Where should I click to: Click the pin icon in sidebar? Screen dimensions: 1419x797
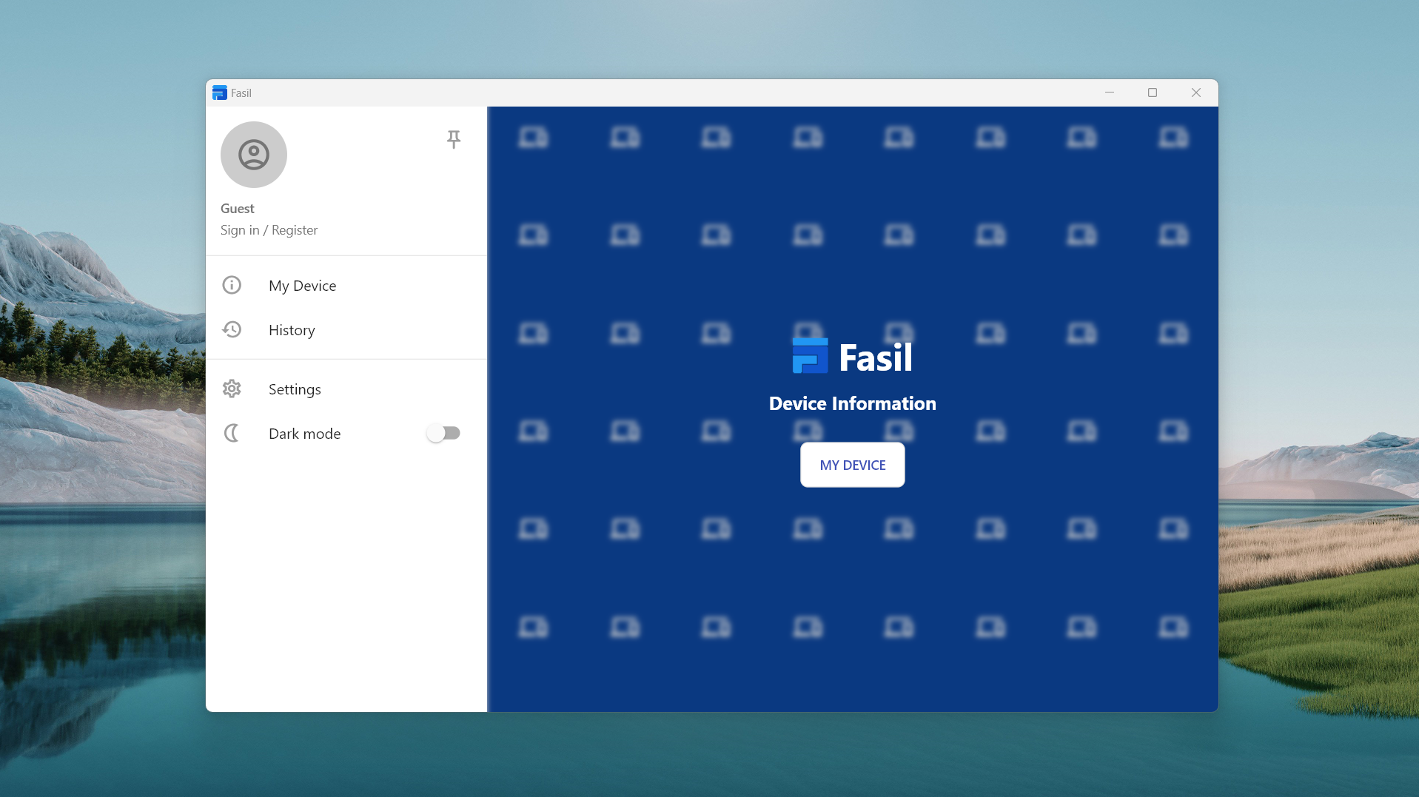[454, 139]
